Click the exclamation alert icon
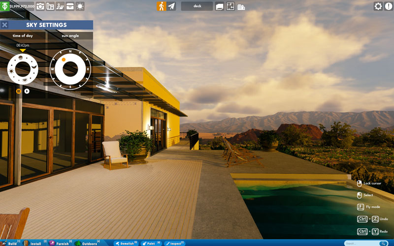Viewport: 394px width, 246px height. [x=389, y=6]
